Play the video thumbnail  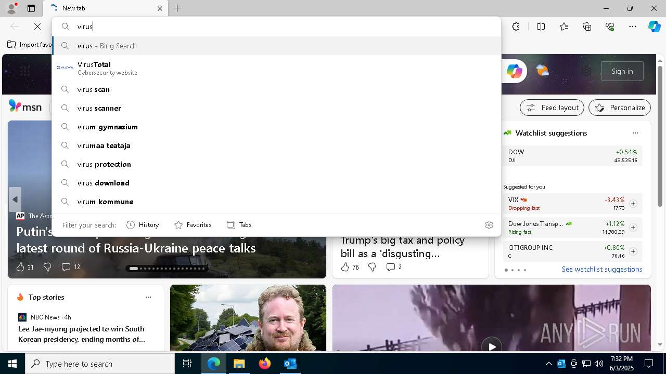click(x=492, y=346)
